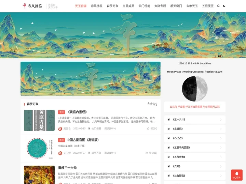Select 五显灵签 in the navigation bar
246x184 pixels.
pos(208,6)
